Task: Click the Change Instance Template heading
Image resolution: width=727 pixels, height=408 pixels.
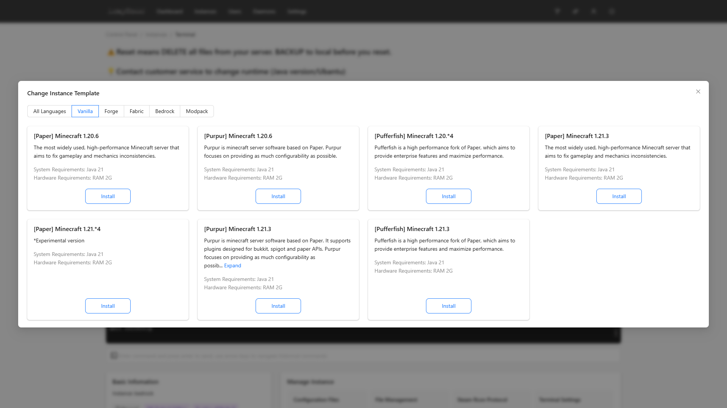Action: click(x=63, y=93)
